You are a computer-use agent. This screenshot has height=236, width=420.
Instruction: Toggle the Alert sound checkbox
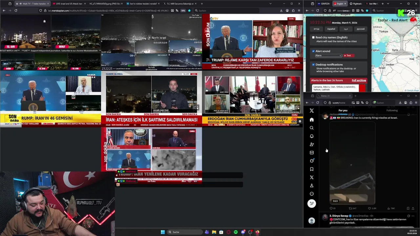pos(313,51)
